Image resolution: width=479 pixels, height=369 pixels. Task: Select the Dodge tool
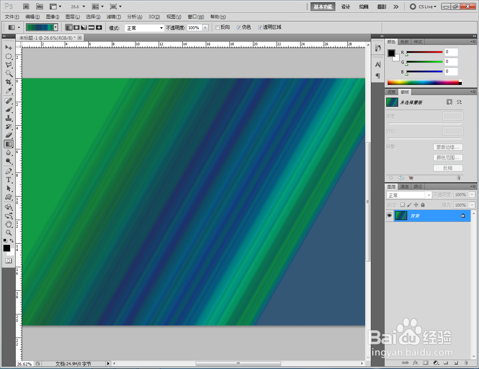click(9, 161)
